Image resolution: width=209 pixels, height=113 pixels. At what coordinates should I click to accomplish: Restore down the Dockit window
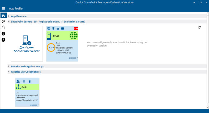201,2
